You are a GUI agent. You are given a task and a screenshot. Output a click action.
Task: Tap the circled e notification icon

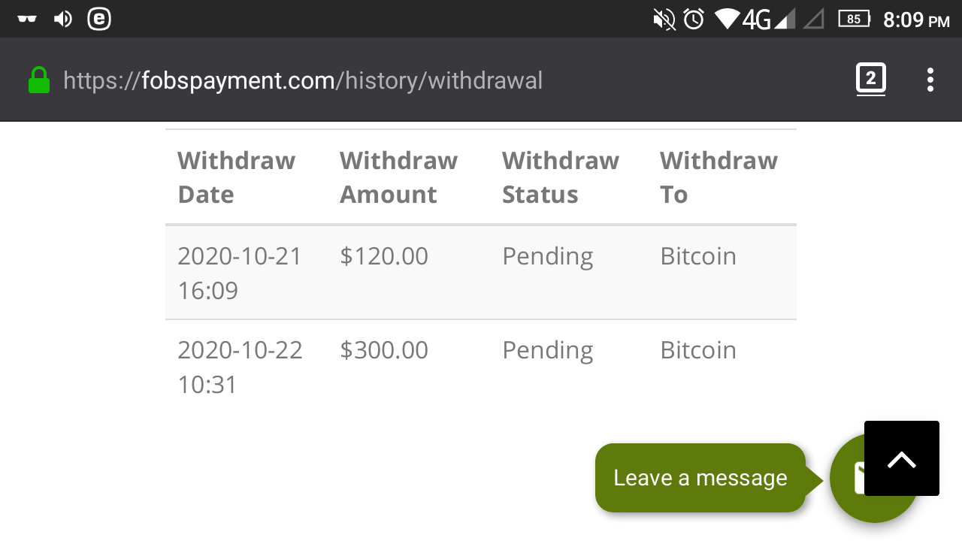tap(99, 20)
